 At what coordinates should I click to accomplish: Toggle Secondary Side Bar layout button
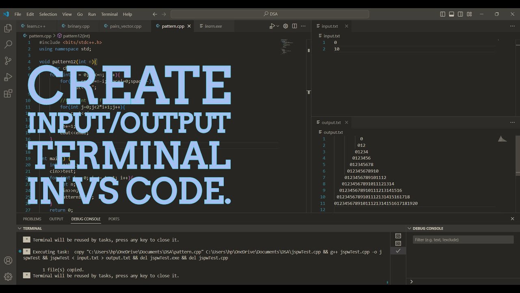tap(460, 14)
